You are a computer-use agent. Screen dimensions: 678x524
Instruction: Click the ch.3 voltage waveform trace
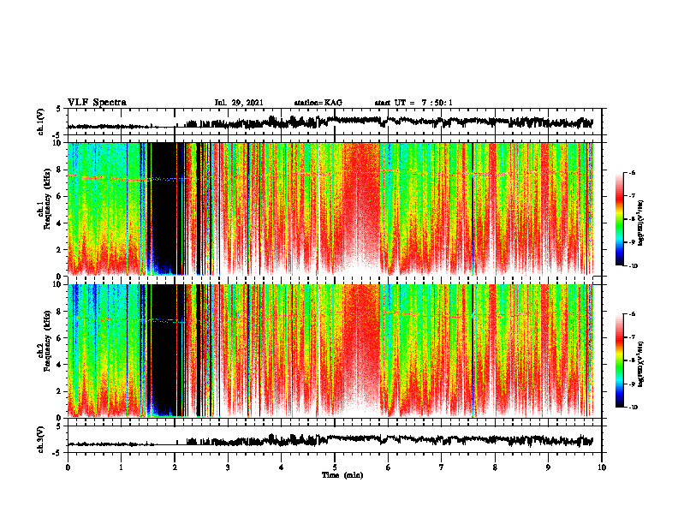330,440
